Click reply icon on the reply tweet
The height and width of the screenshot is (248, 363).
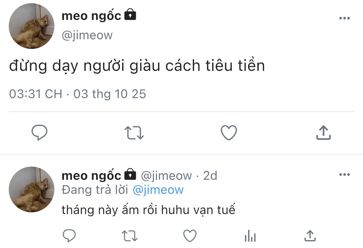(69, 236)
